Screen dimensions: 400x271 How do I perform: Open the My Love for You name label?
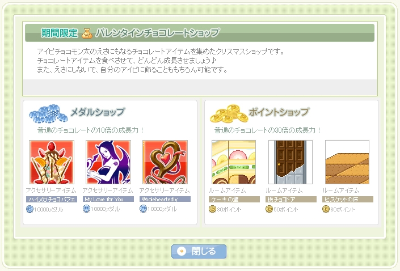pyautogui.click(x=108, y=199)
